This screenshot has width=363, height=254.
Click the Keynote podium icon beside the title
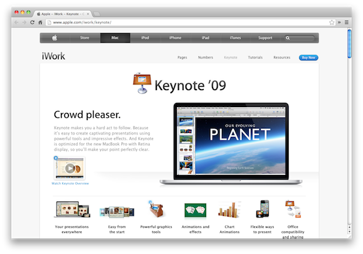tap(142, 83)
